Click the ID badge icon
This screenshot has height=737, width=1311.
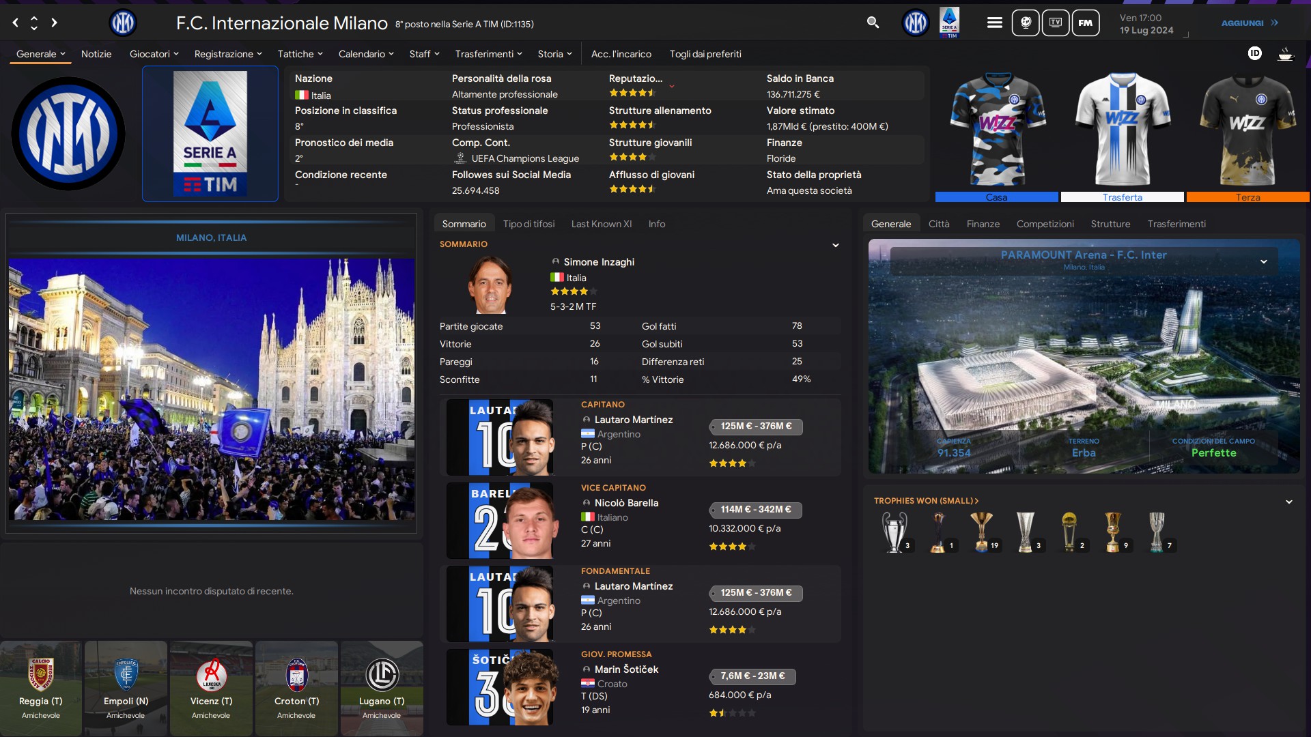[1254, 53]
